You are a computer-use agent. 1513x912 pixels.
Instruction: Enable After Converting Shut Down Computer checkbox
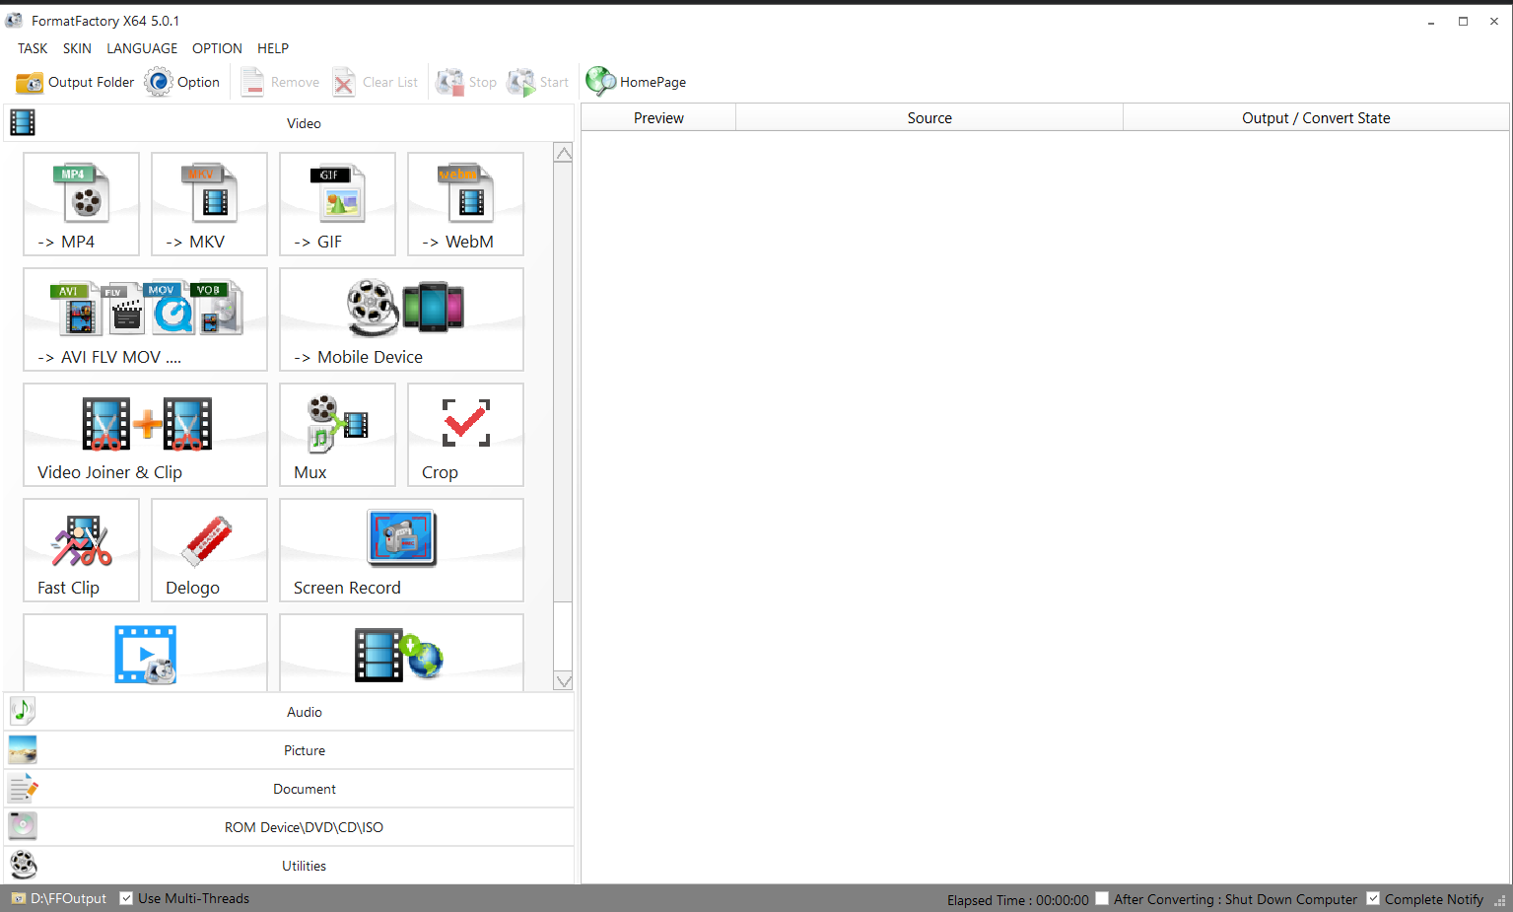pos(1102,898)
